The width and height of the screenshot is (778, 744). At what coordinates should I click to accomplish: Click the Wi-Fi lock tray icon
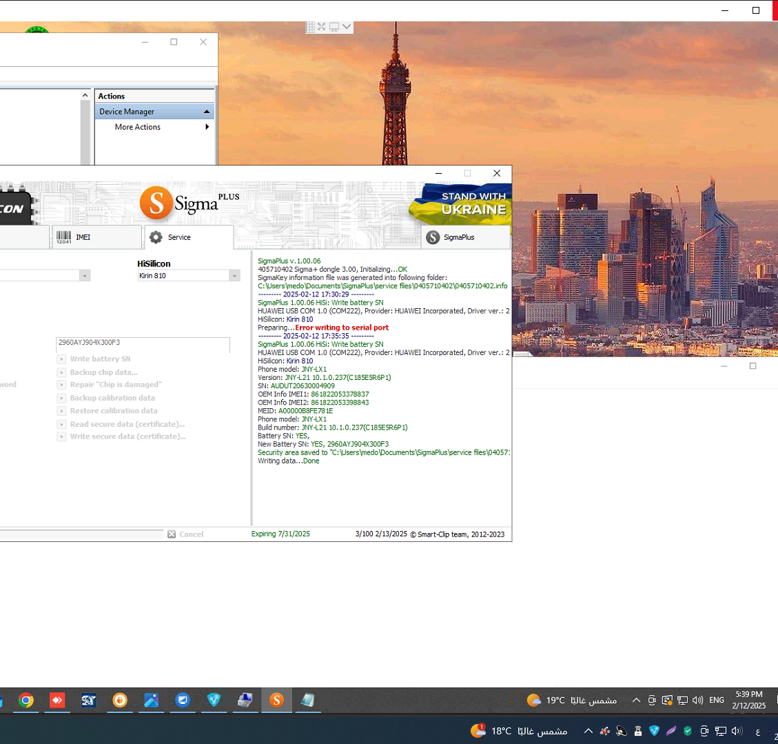click(638, 731)
